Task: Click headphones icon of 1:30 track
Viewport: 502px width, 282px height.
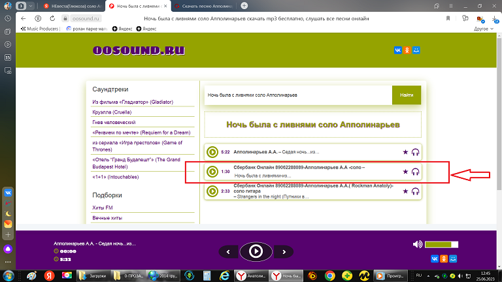Action: pos(415,172)
